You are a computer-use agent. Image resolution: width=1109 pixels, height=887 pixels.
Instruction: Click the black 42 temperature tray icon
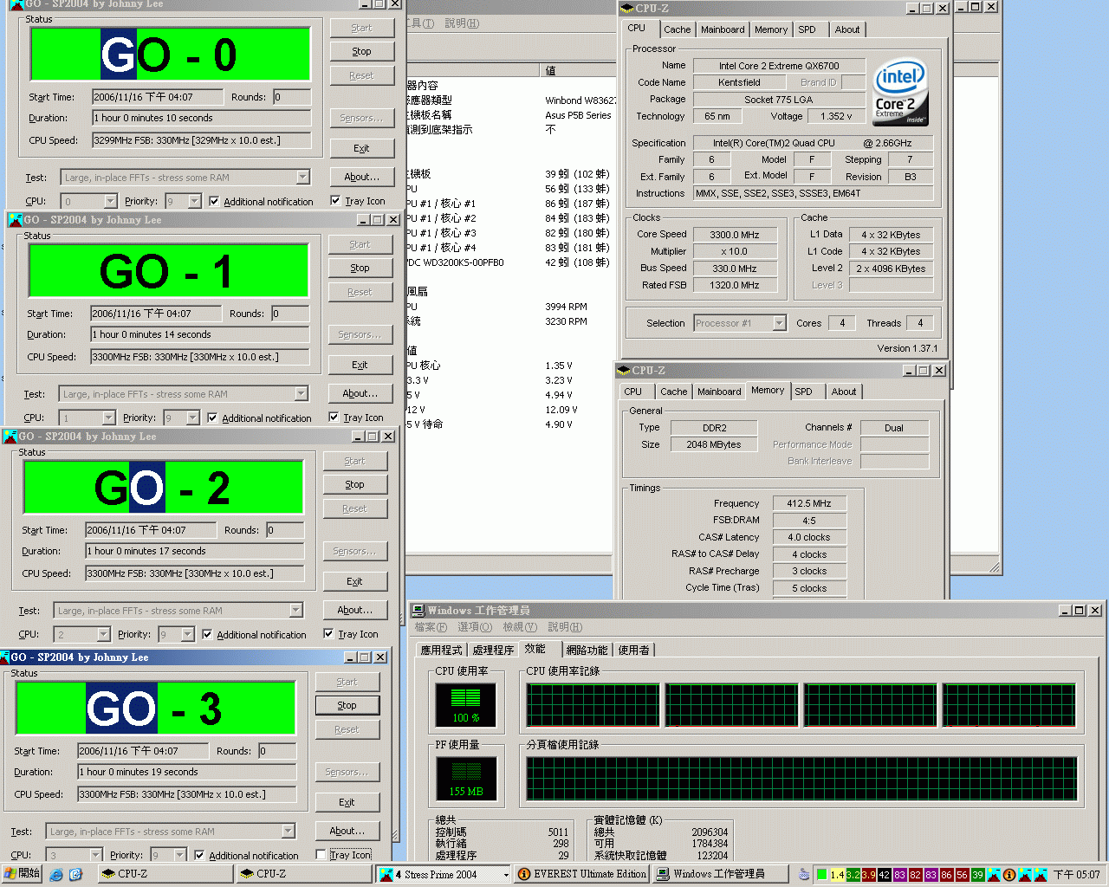(x=885, y=875)
